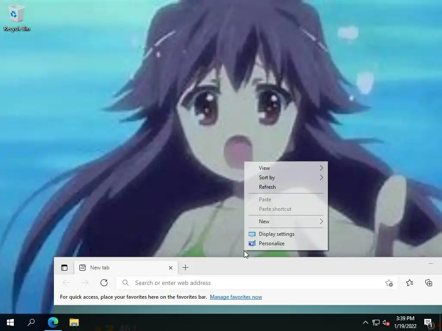This screenshot has width=442, height=331.
Task: Select Refresh from the desktop context menu
Action: pos(286,187)
